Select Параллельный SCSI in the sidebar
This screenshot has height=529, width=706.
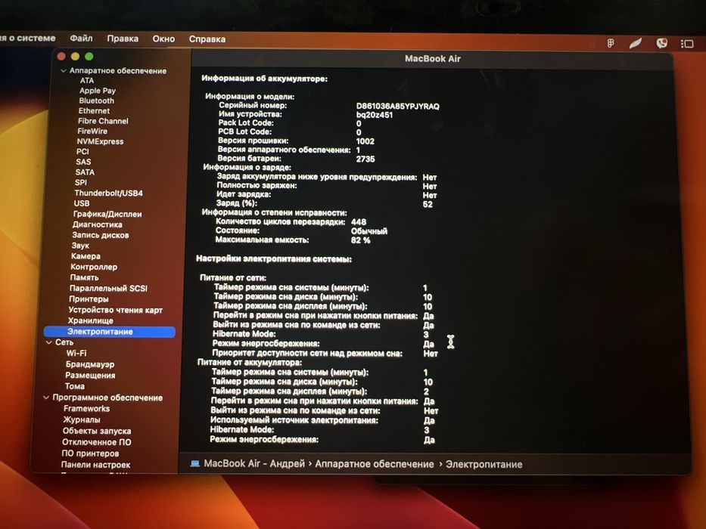point(108,289)
